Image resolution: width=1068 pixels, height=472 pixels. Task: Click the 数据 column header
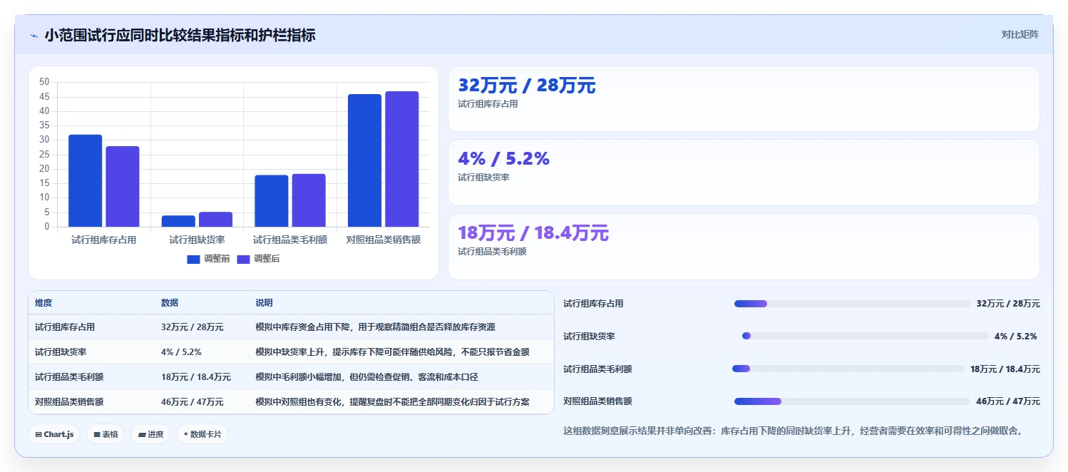170,303
